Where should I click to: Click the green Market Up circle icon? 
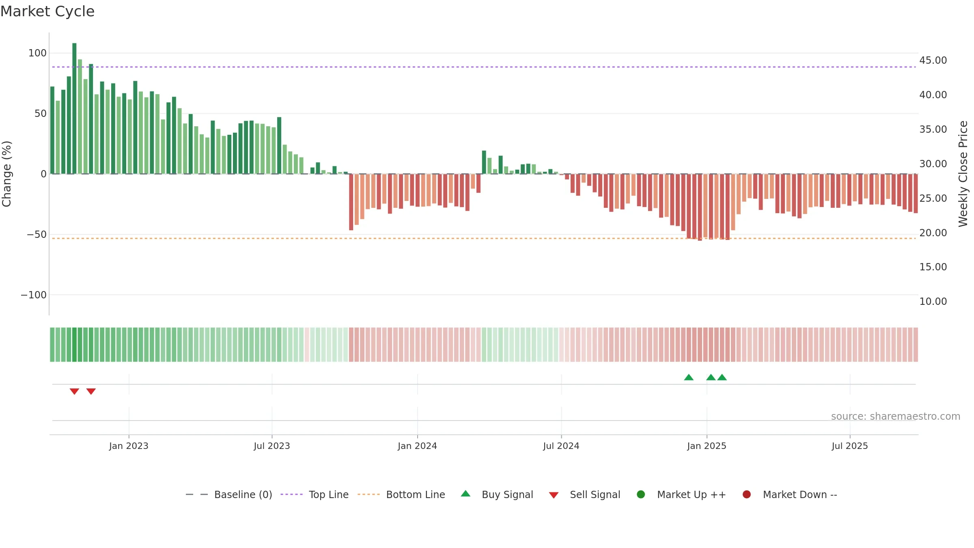pyautogui.click(x=641, y=494)
